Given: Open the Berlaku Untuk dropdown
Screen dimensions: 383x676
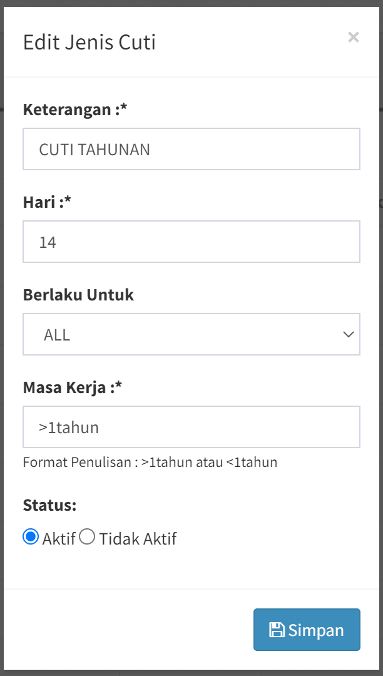Looking at the screenshot, I should coord(191,334).
